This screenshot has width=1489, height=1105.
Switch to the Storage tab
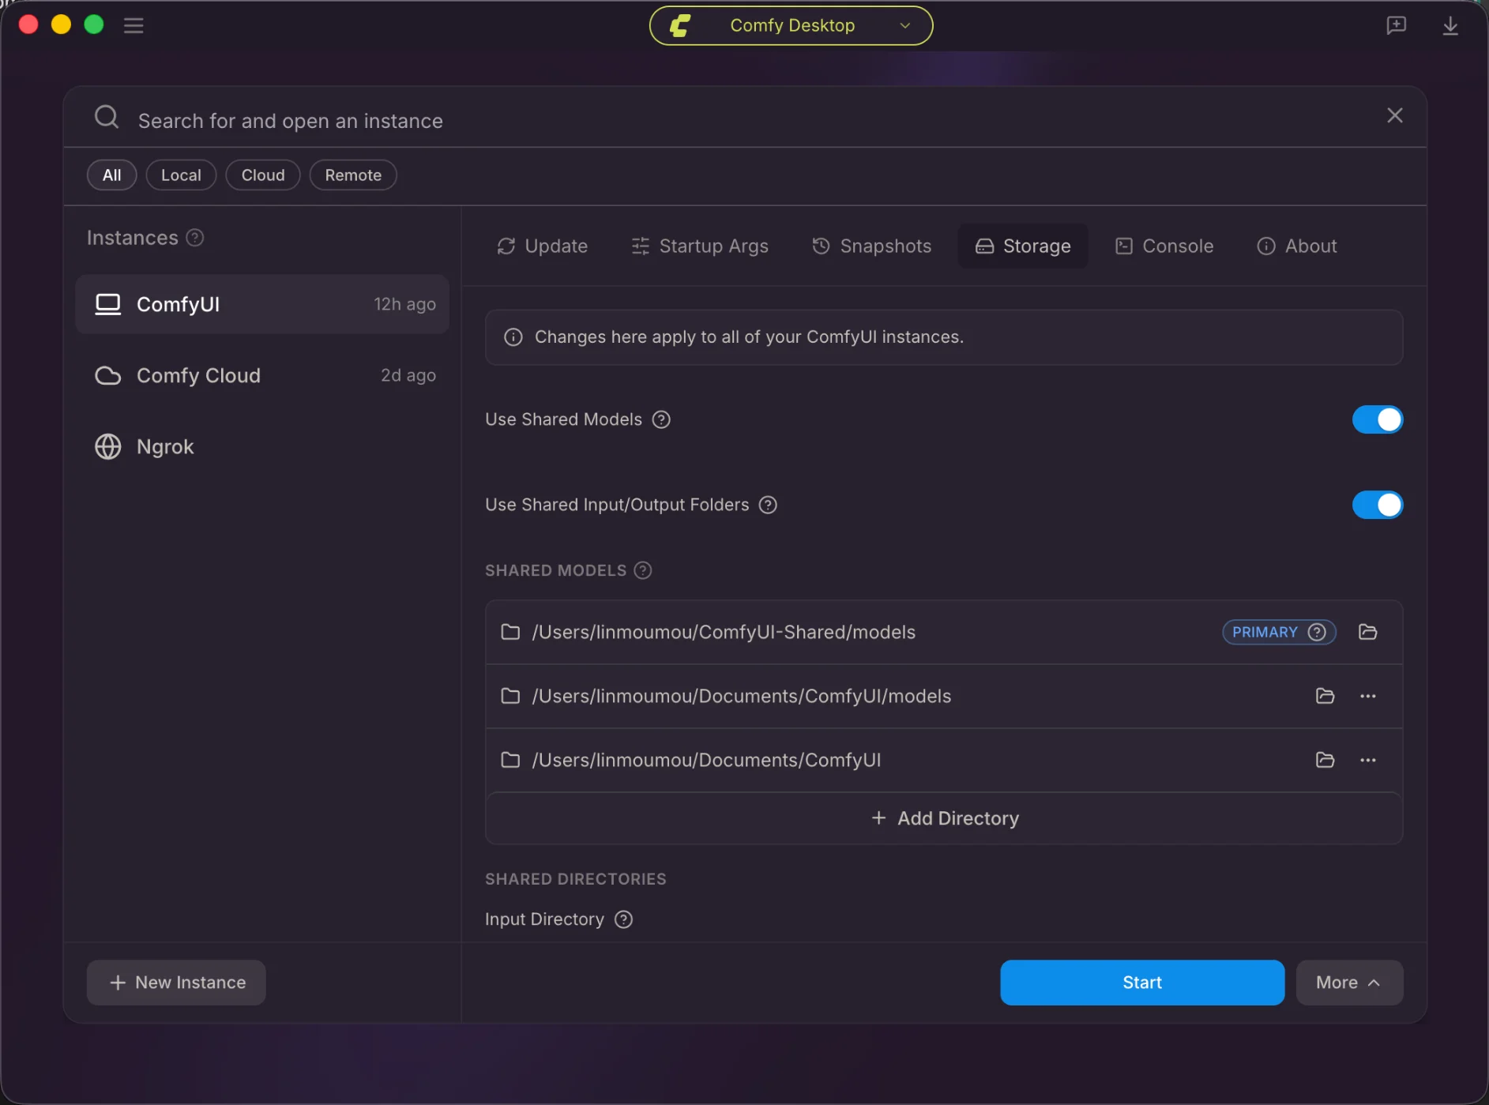click(x=1023, y=246)
